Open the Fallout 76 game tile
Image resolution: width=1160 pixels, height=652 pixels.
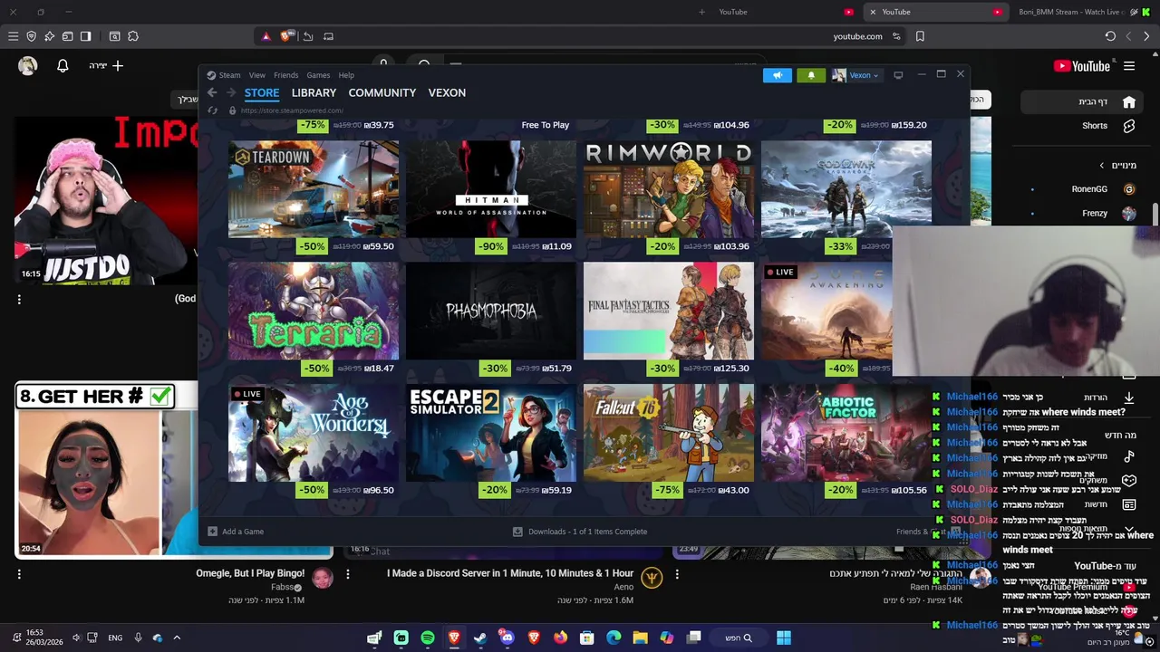(669, 433)
